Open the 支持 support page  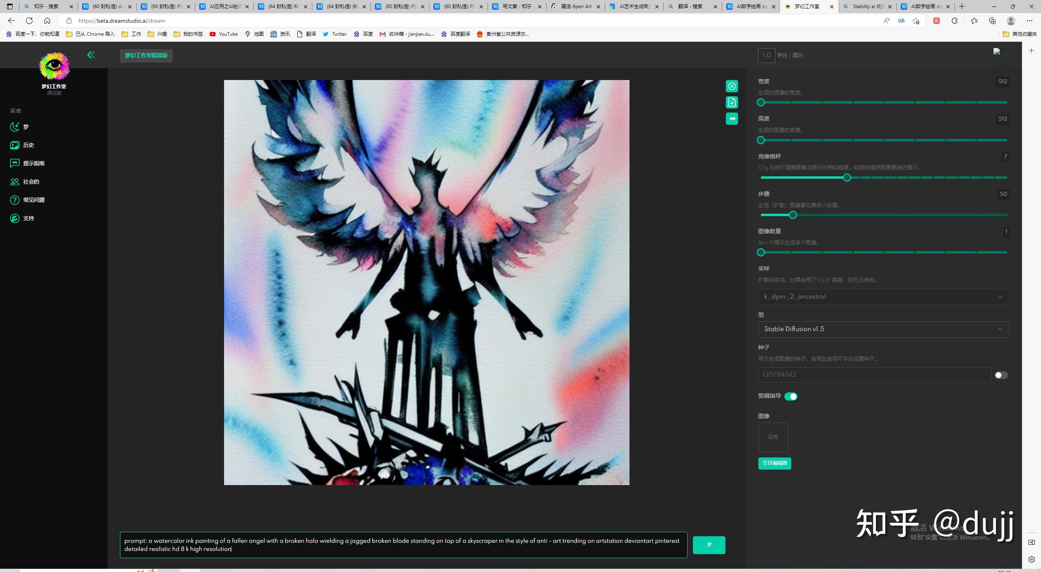pos(28,218)
